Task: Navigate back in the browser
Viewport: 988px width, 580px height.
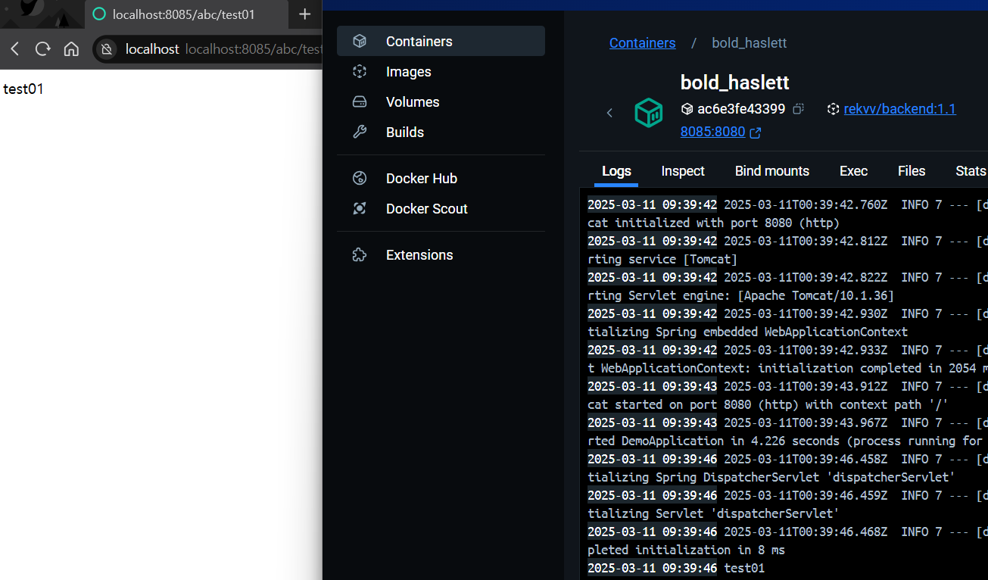Action: [x=15, y=49]
